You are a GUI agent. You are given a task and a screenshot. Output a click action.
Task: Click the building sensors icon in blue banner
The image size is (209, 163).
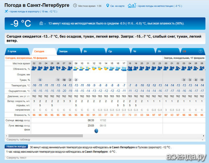click(41, 23)
